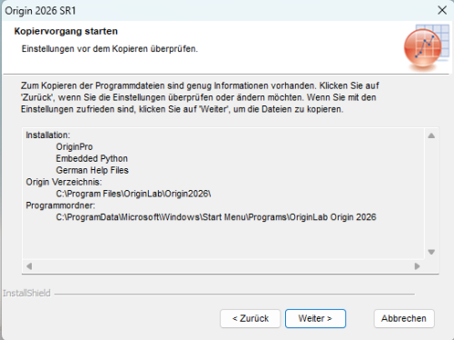
Task: Go back with the < Zurück button
Action: click(251, 318)
